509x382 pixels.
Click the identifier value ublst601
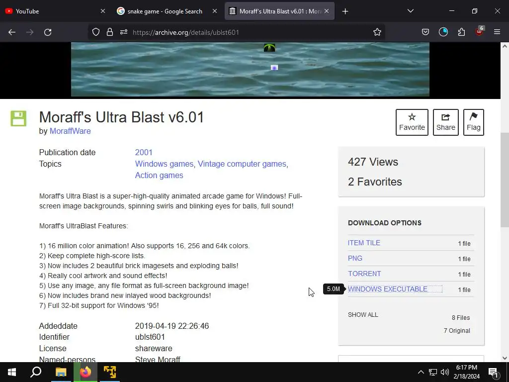pos(150,337)
